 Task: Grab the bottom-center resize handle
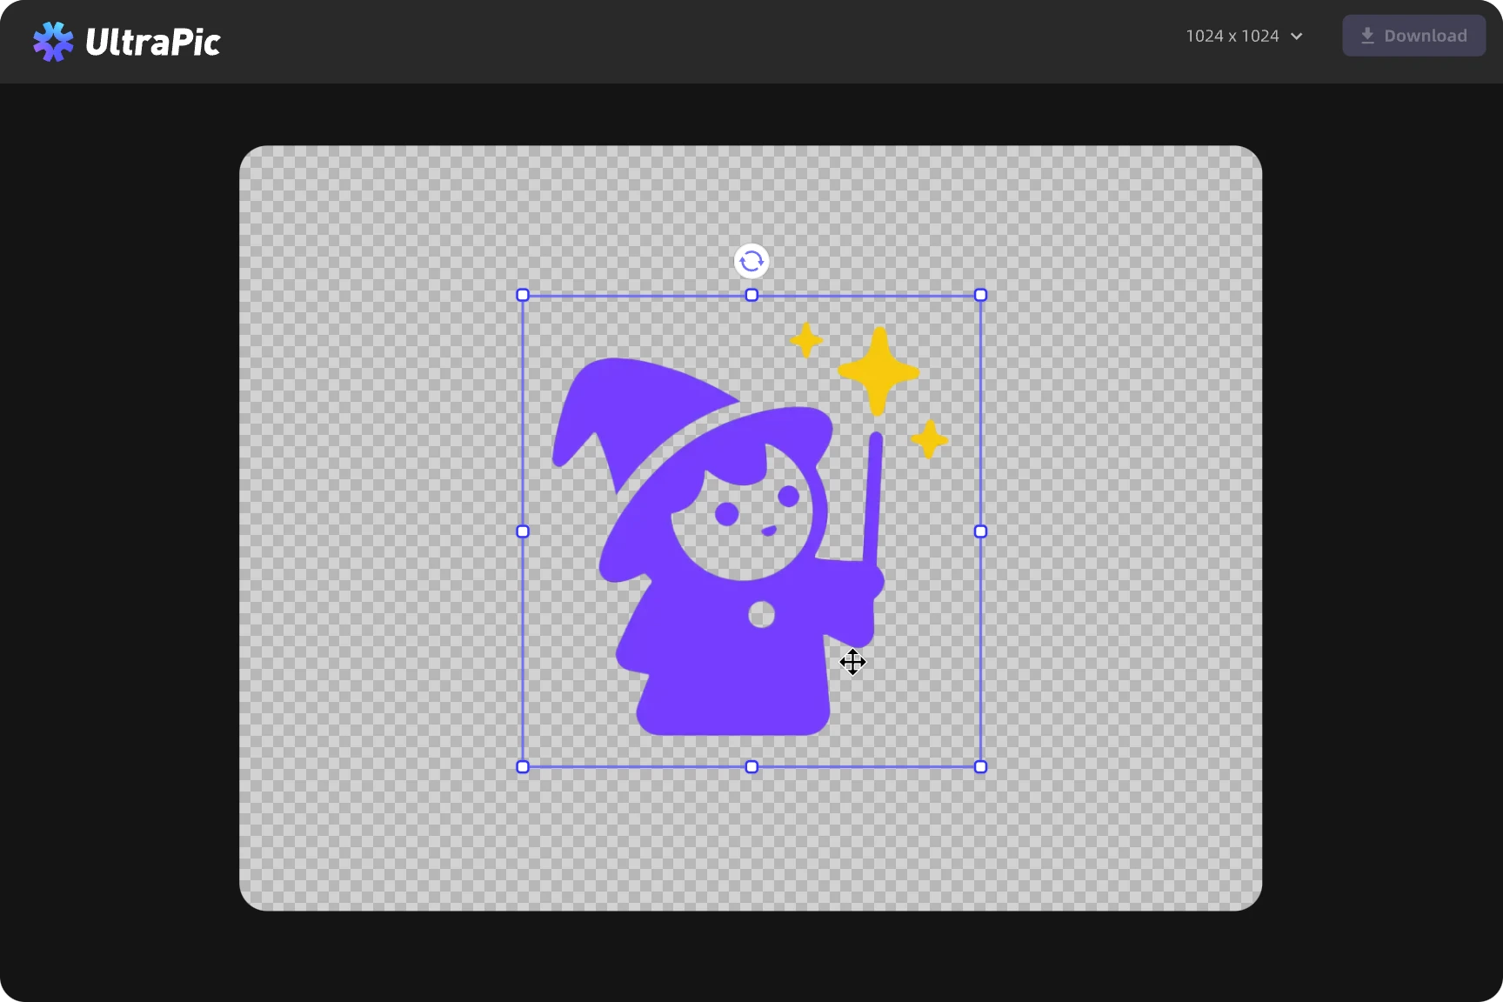tap(751, 766)
